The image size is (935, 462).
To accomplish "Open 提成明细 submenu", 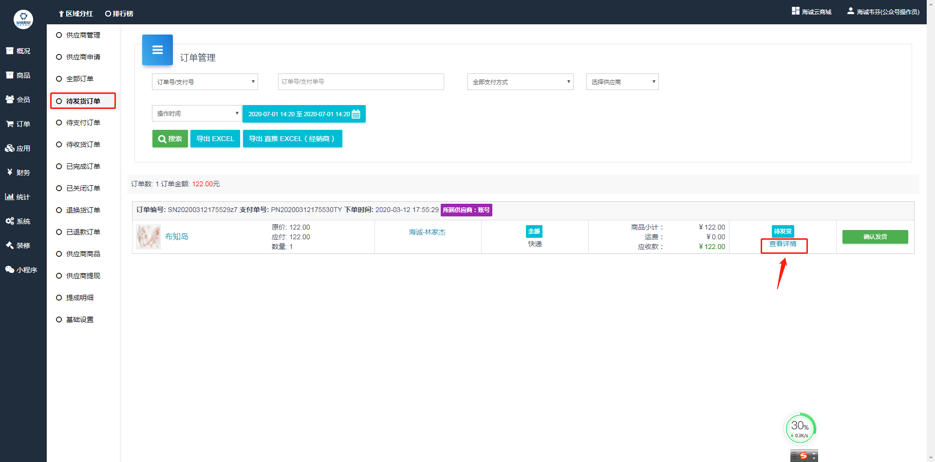I will click(x=75, y=298).
